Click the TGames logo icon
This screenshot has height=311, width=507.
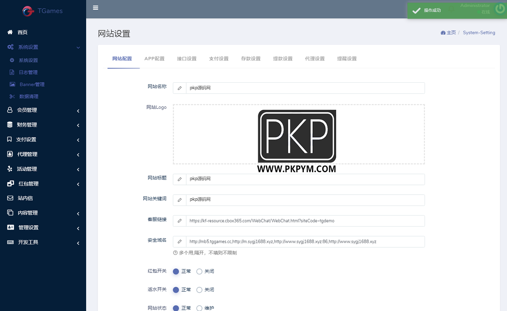pos(28,11)
